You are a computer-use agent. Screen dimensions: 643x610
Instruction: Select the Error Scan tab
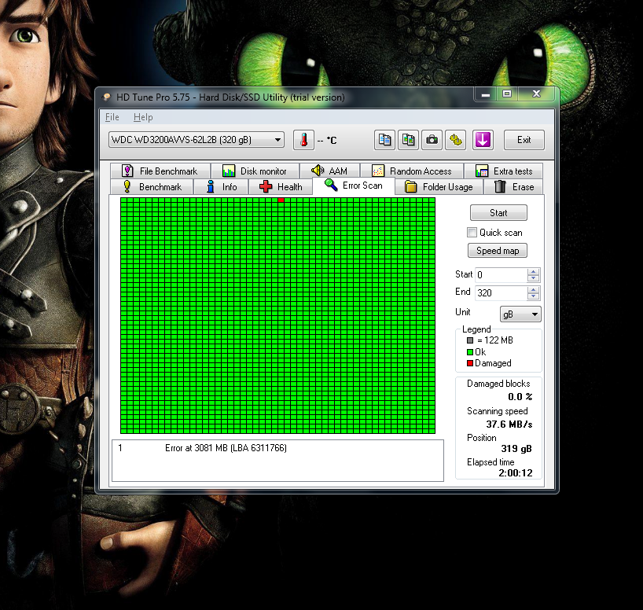[354, 186]
